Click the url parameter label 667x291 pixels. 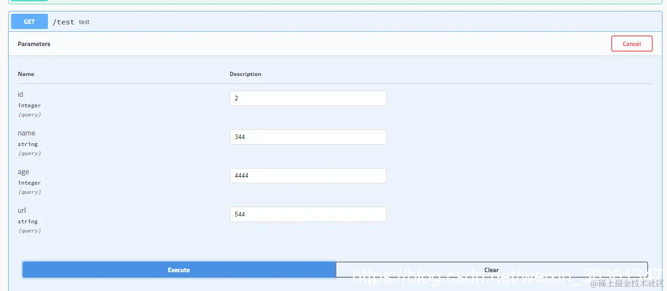pos(22,210)
